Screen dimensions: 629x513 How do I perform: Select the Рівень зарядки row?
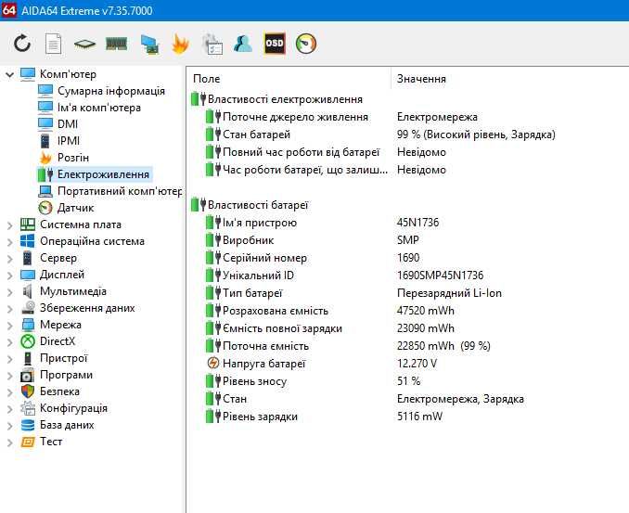coord(252,417)
